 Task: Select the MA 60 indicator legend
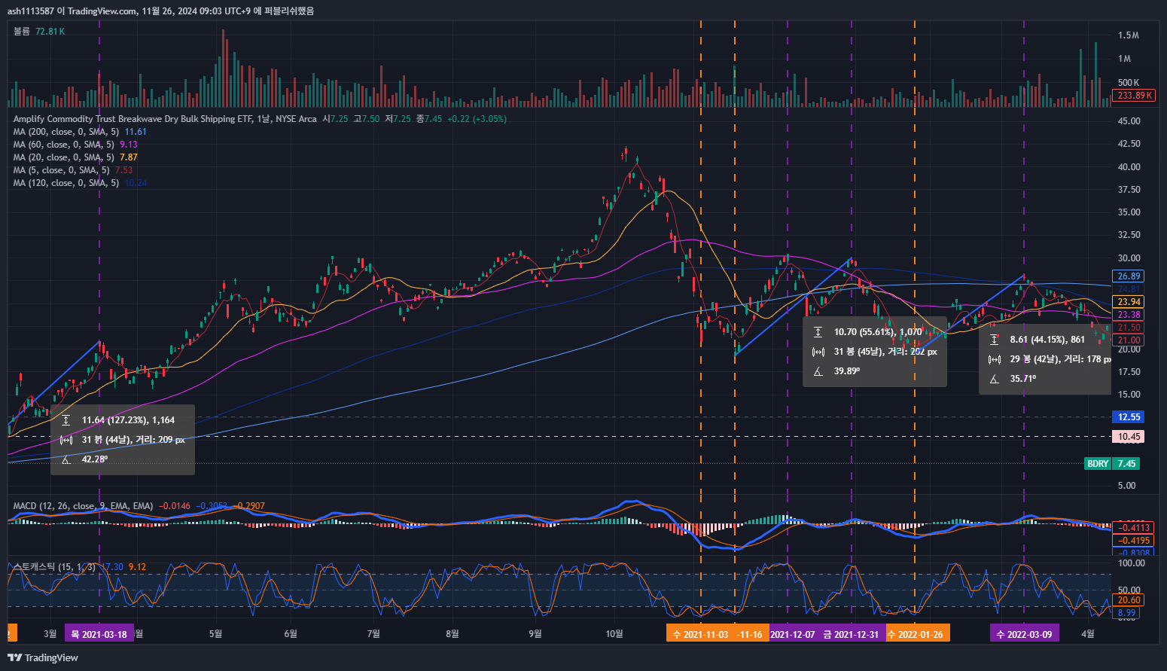pos(64,145)
